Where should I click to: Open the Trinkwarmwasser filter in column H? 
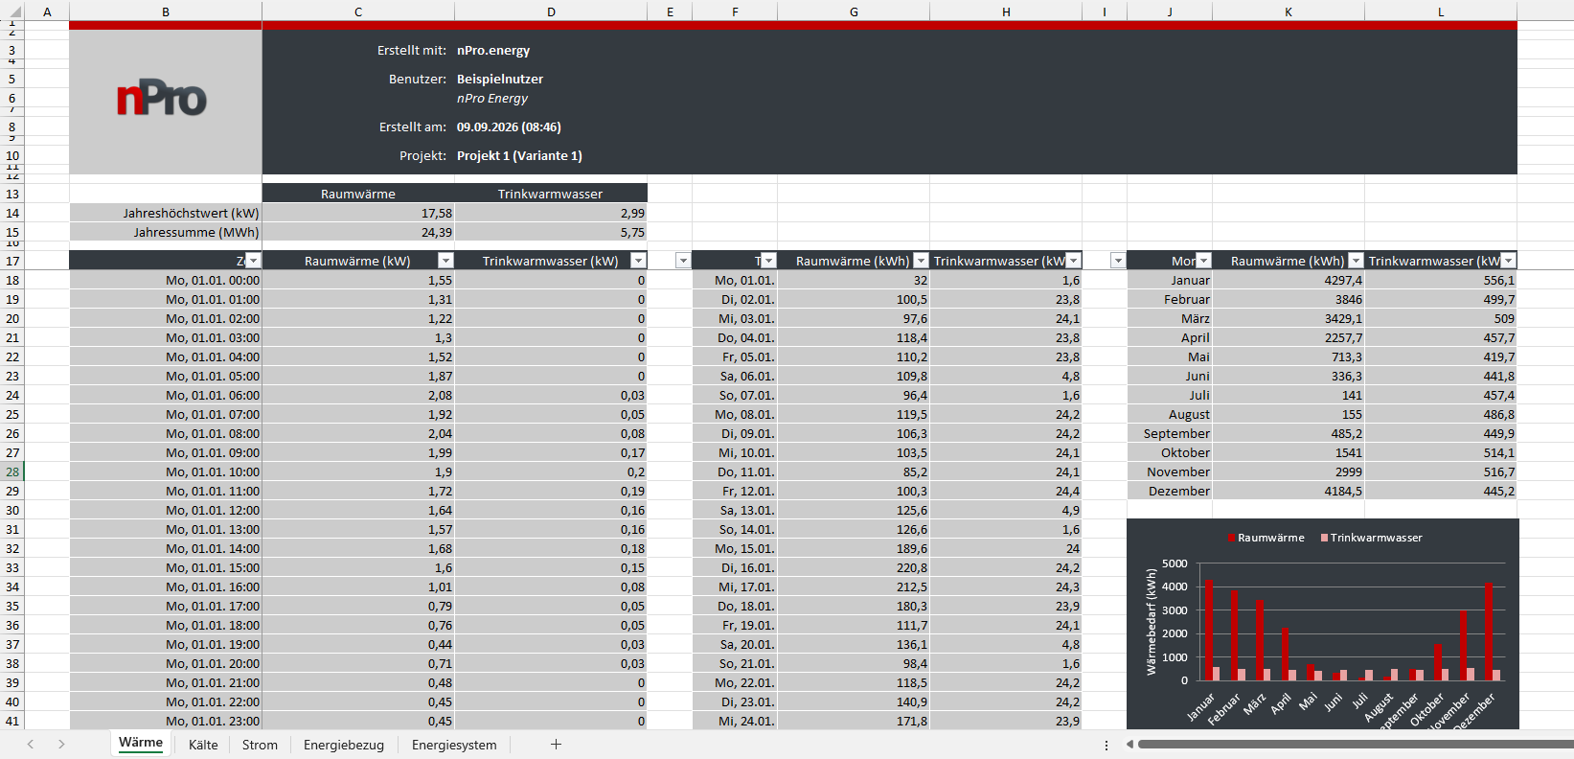[x=1073, y=261]
